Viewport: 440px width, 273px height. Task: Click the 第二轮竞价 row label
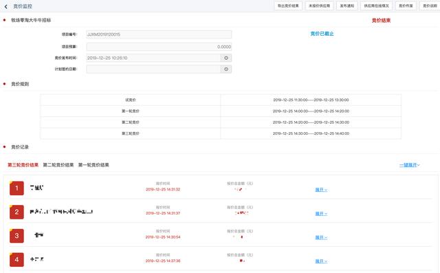click(131, 122)
